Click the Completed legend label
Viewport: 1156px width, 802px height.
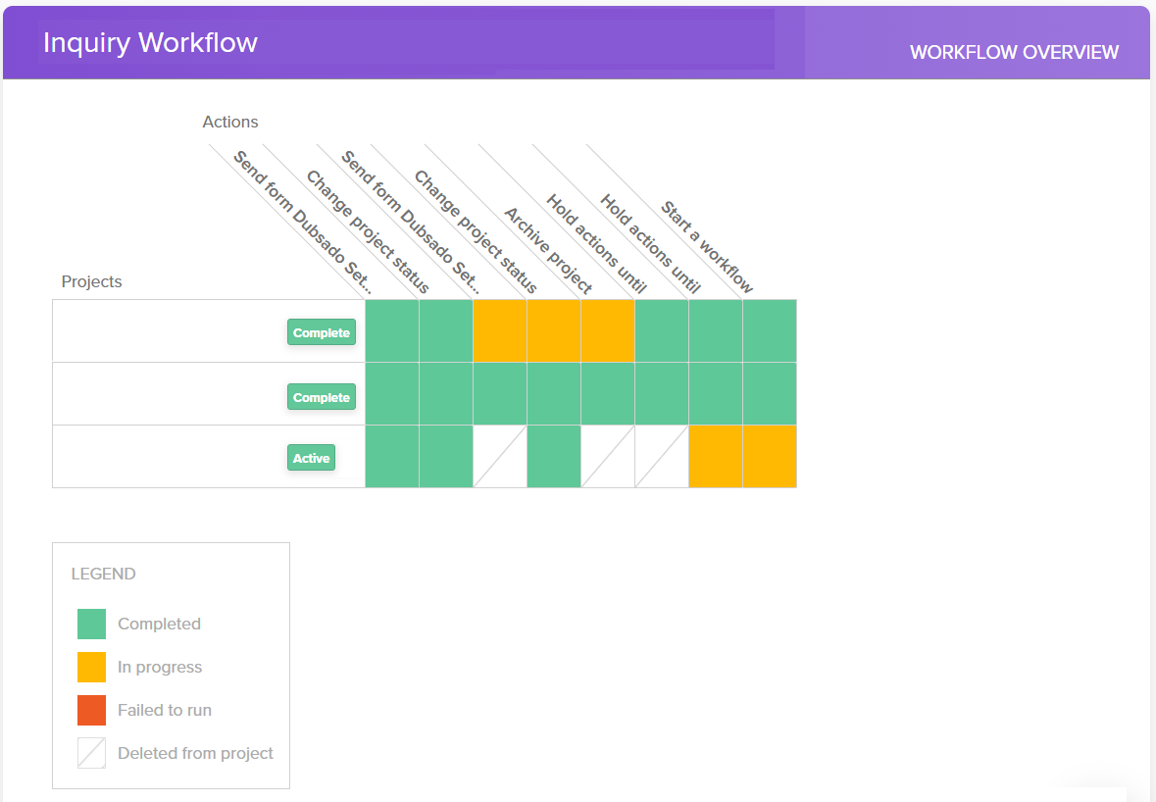click(x=159, y=624)
